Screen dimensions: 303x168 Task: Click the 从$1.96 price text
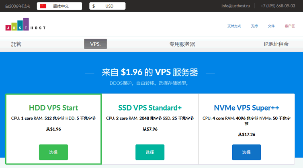click(53, 129)
